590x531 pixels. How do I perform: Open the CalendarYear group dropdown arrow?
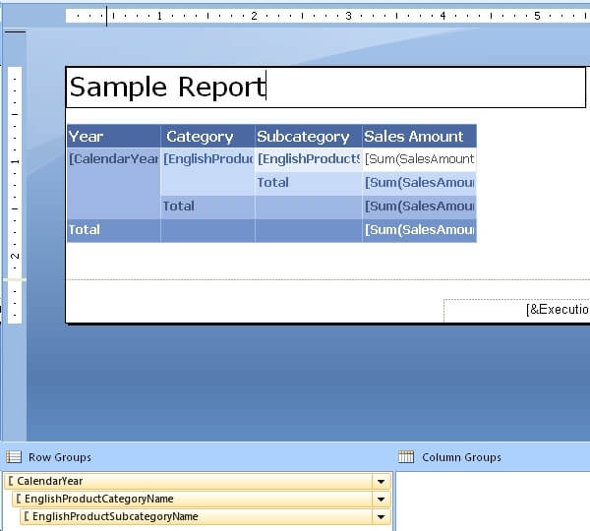coord(381,481)
